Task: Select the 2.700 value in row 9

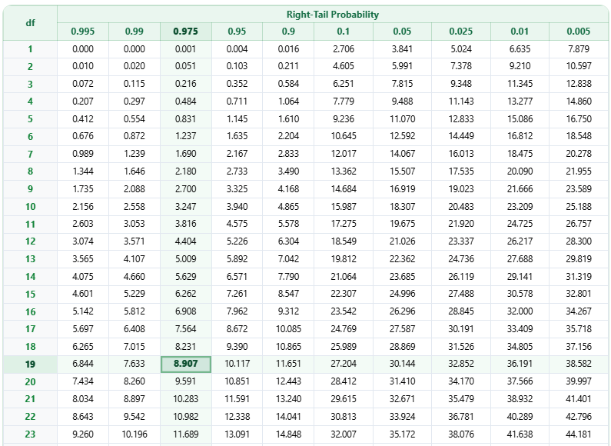Action: coord(186,189)
